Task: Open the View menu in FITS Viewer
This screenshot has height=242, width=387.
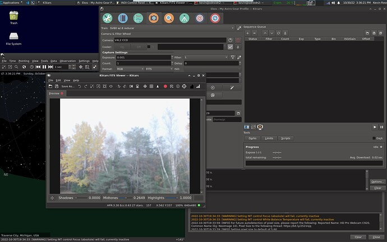Action: click(67, 80)
